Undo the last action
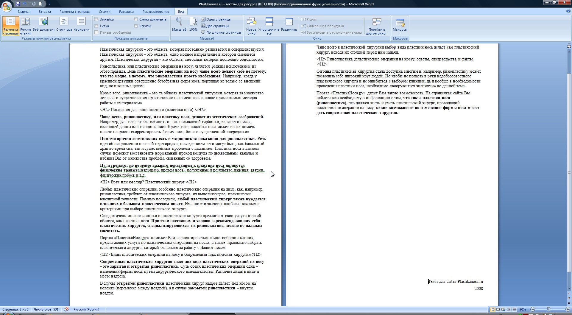 tap(24, 4)
